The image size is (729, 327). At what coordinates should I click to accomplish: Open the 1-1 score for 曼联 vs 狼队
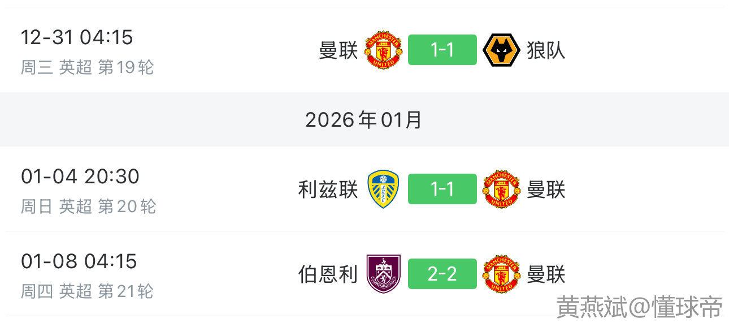click(x=442, y=50)
